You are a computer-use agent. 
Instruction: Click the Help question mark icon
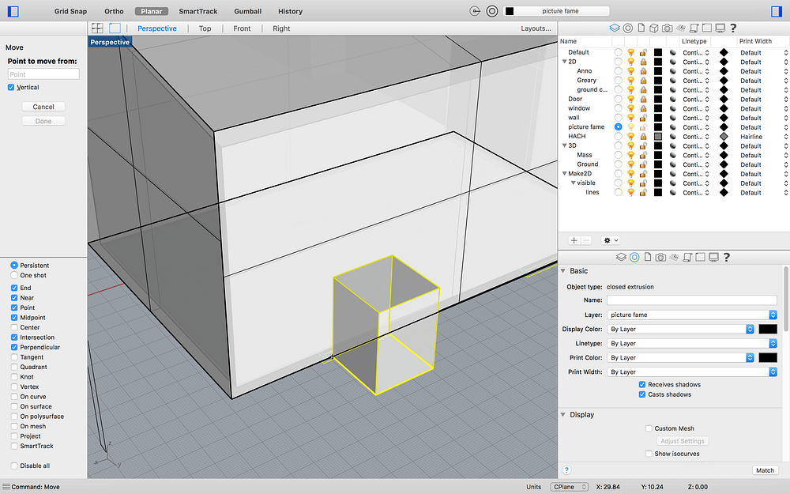point(734,28)
